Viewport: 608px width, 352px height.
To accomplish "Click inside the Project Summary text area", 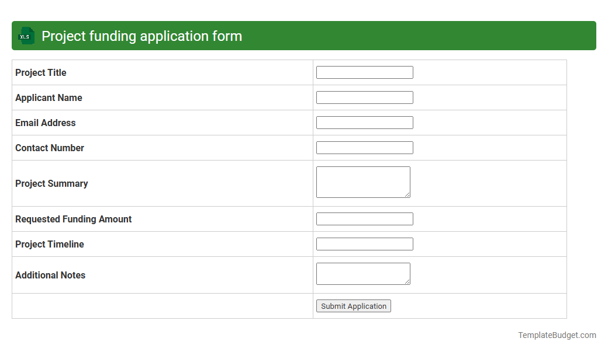I will click(x=361, y=180).
